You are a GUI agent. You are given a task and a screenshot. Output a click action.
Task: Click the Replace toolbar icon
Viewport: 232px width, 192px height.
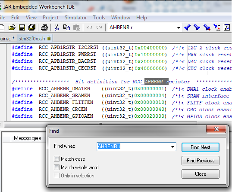217,27
